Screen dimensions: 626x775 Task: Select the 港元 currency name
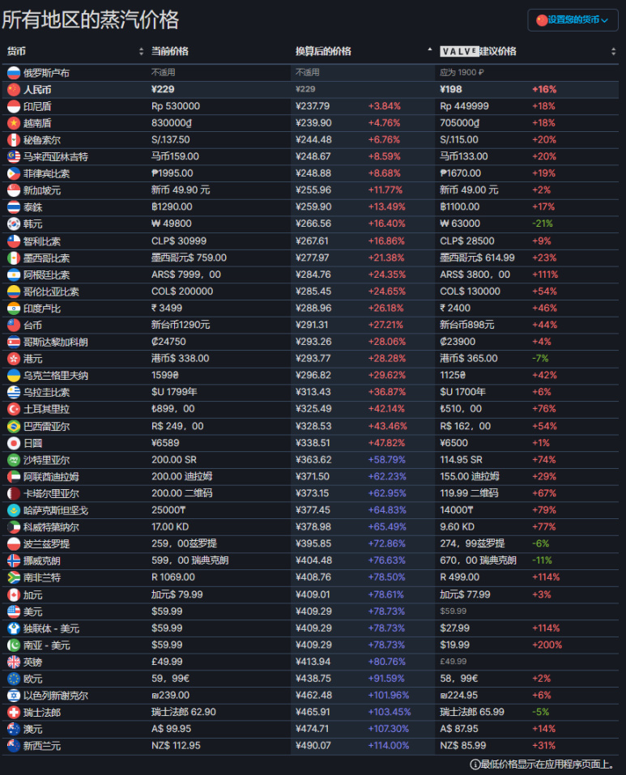pyautogui.click(x=32, y=359)
